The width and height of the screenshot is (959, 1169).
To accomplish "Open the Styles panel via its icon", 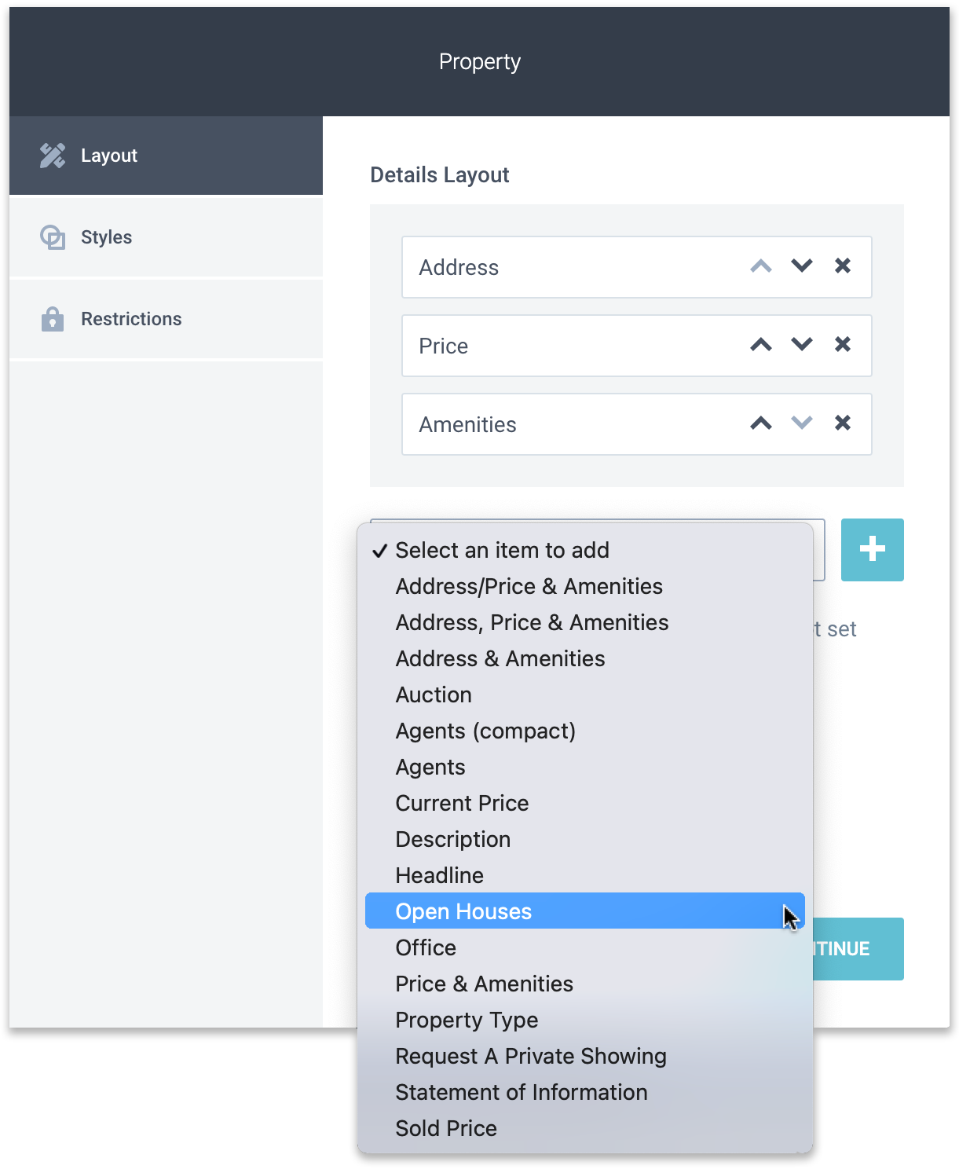I will point(52,236).
